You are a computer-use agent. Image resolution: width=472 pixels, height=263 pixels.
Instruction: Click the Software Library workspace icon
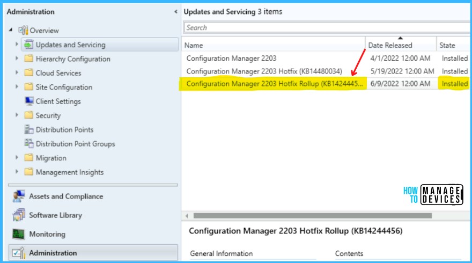coord(19,215)
